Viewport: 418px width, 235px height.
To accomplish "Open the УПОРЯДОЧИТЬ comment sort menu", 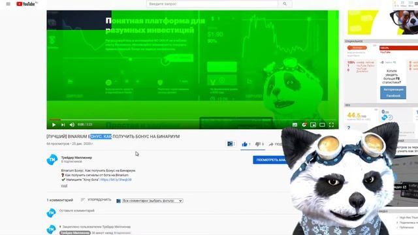I will tap(96, 200).
